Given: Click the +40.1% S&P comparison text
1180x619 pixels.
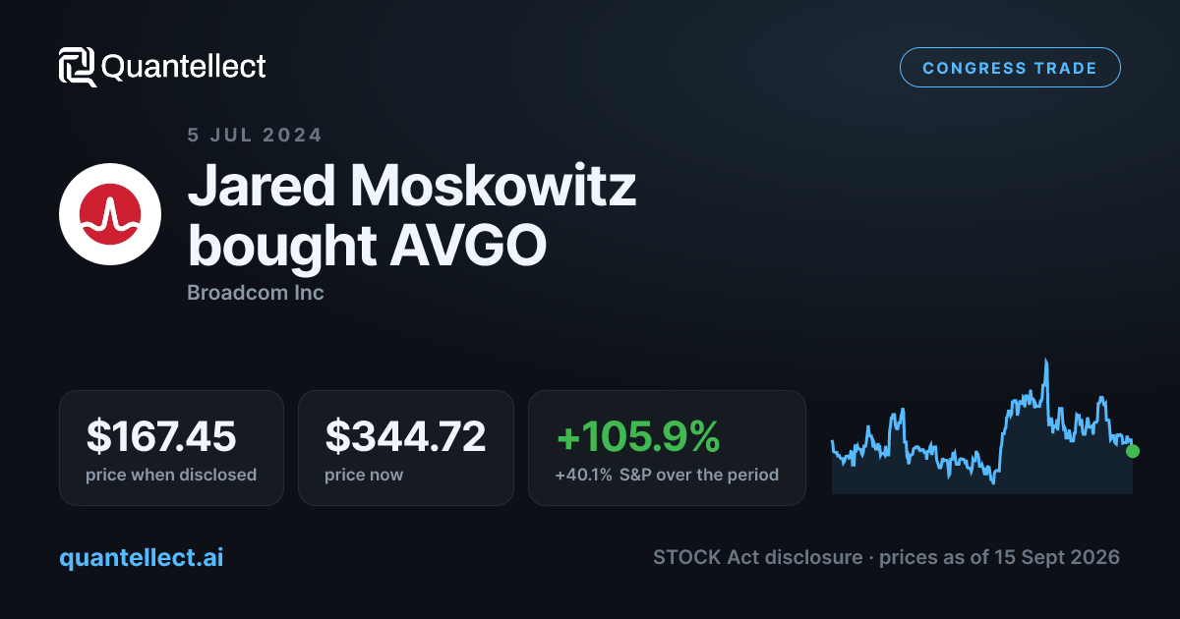Looking at the screenshot, I should (667, 475).
